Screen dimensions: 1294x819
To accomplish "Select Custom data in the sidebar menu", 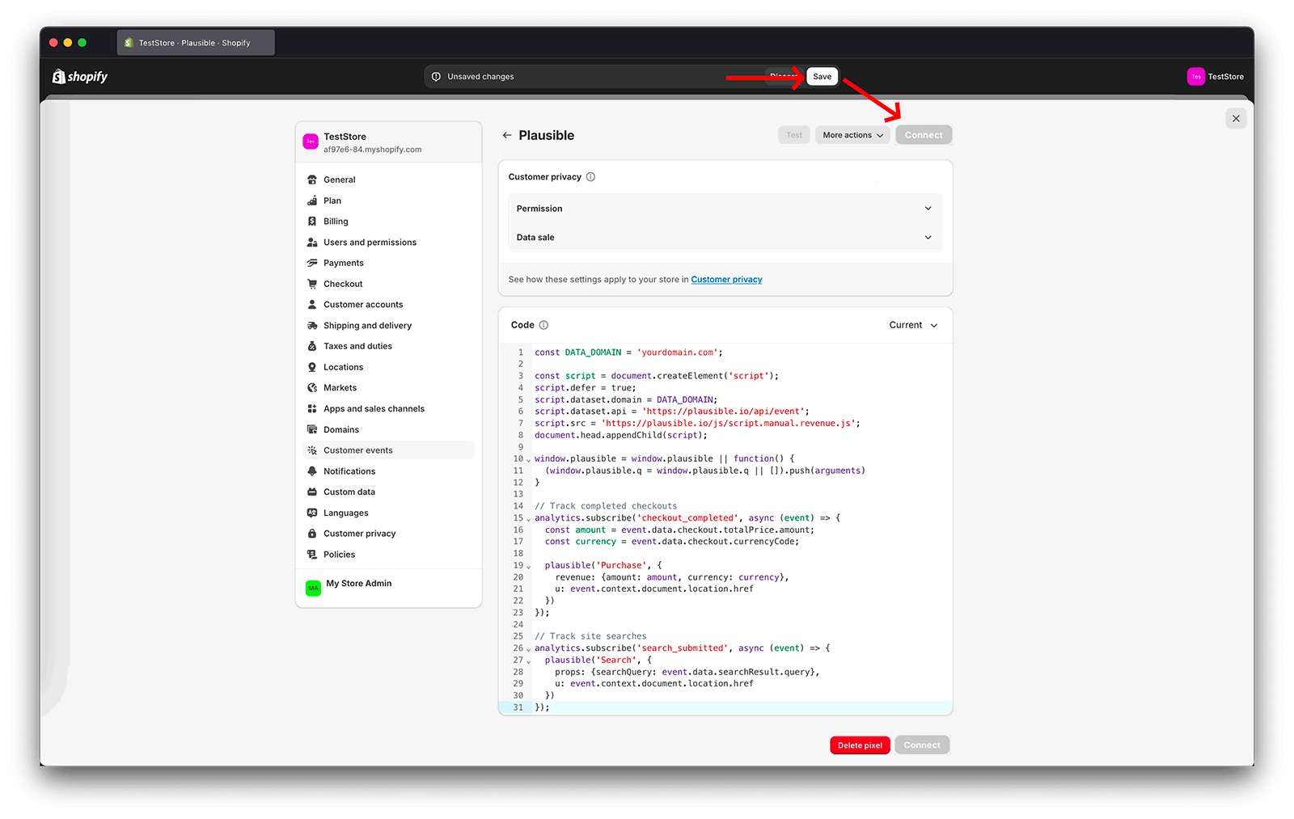I will point(349,492).
